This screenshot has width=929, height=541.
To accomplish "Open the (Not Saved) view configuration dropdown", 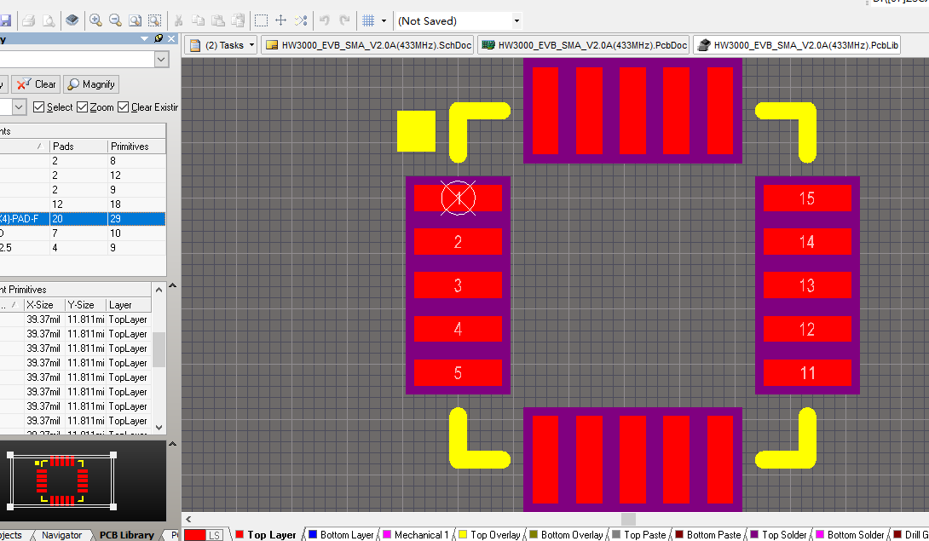I will click(x=516, y=20).
